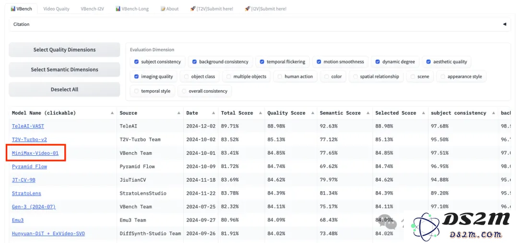Open the Pyramid Flow model link
Screen dimensions: 518x243
[x=29, y=166]
